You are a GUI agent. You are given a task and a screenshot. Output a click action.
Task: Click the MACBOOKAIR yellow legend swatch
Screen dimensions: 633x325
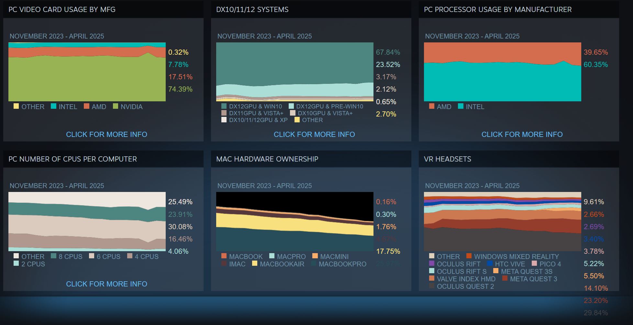tap(255, 263)
